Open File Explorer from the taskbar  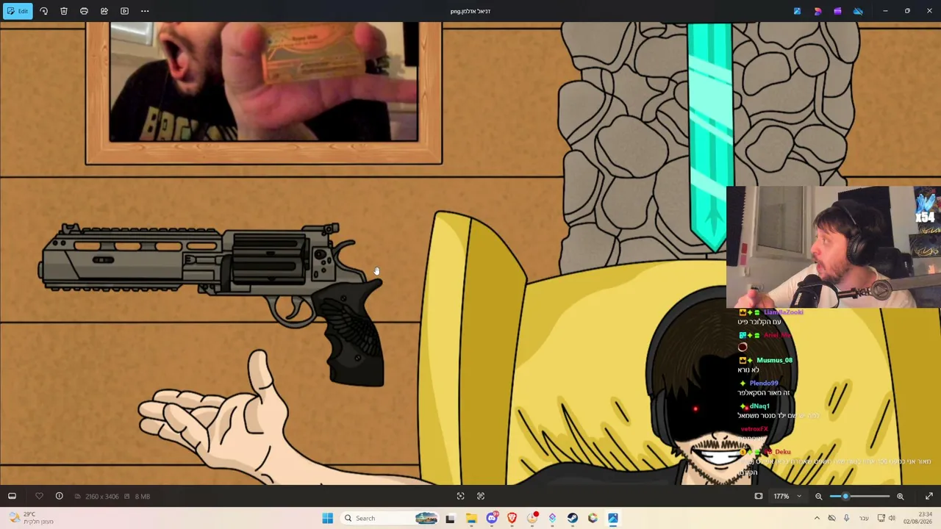471,518
